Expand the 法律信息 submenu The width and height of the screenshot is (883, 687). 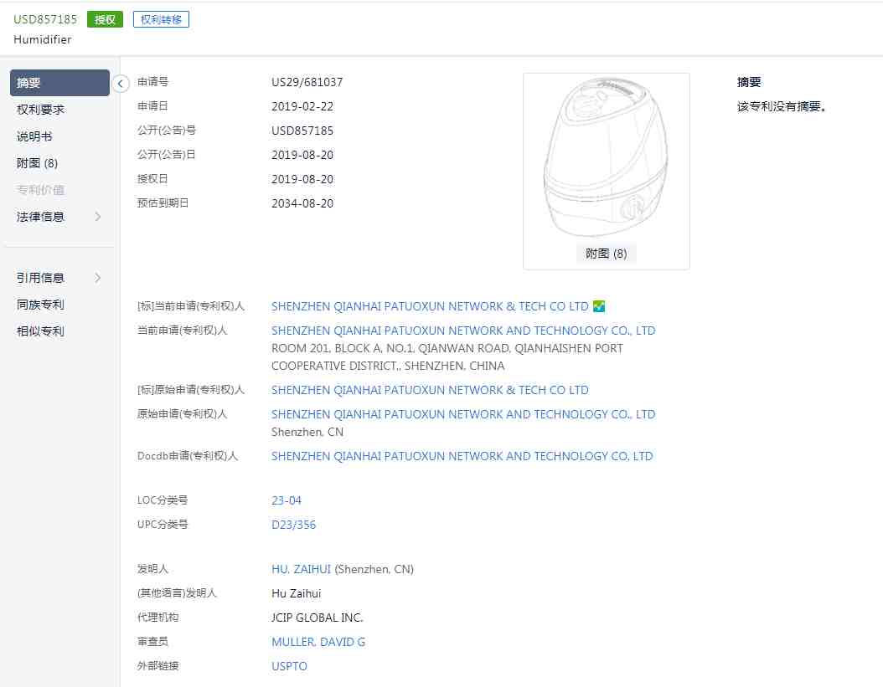[97, 217]
